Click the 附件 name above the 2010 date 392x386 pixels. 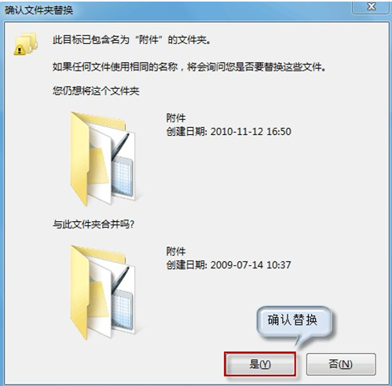coord(176,118)
